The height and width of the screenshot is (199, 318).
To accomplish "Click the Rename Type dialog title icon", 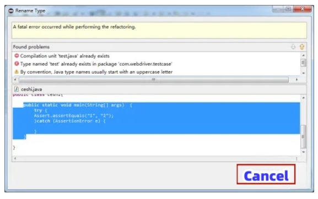I will [11, 10].
